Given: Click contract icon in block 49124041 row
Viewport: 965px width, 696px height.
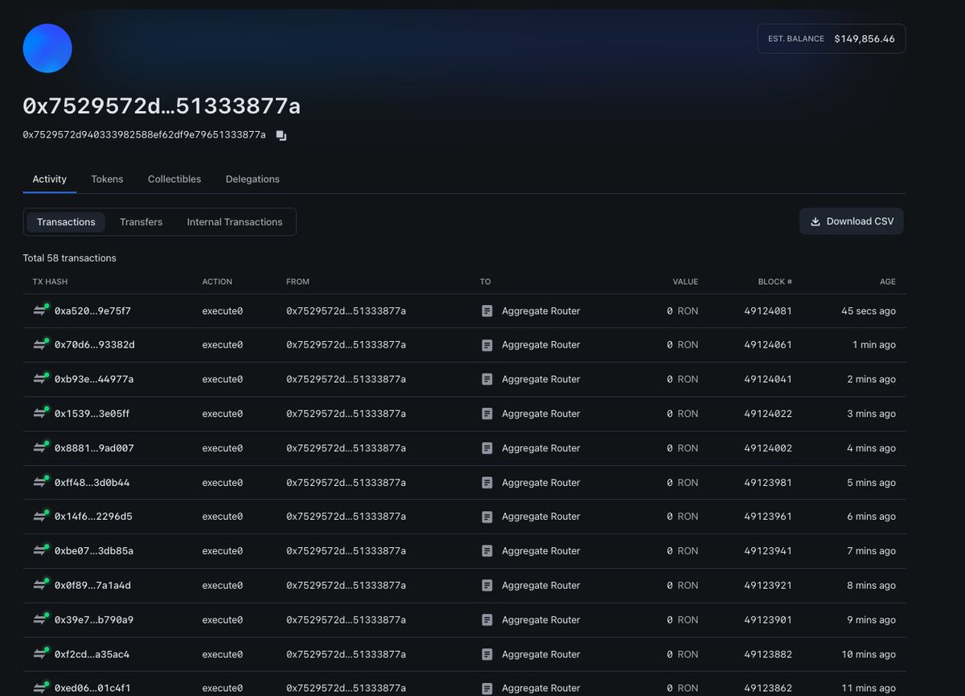Looking at the screenshot, I should pyautogui.click(x=487, y=380).
